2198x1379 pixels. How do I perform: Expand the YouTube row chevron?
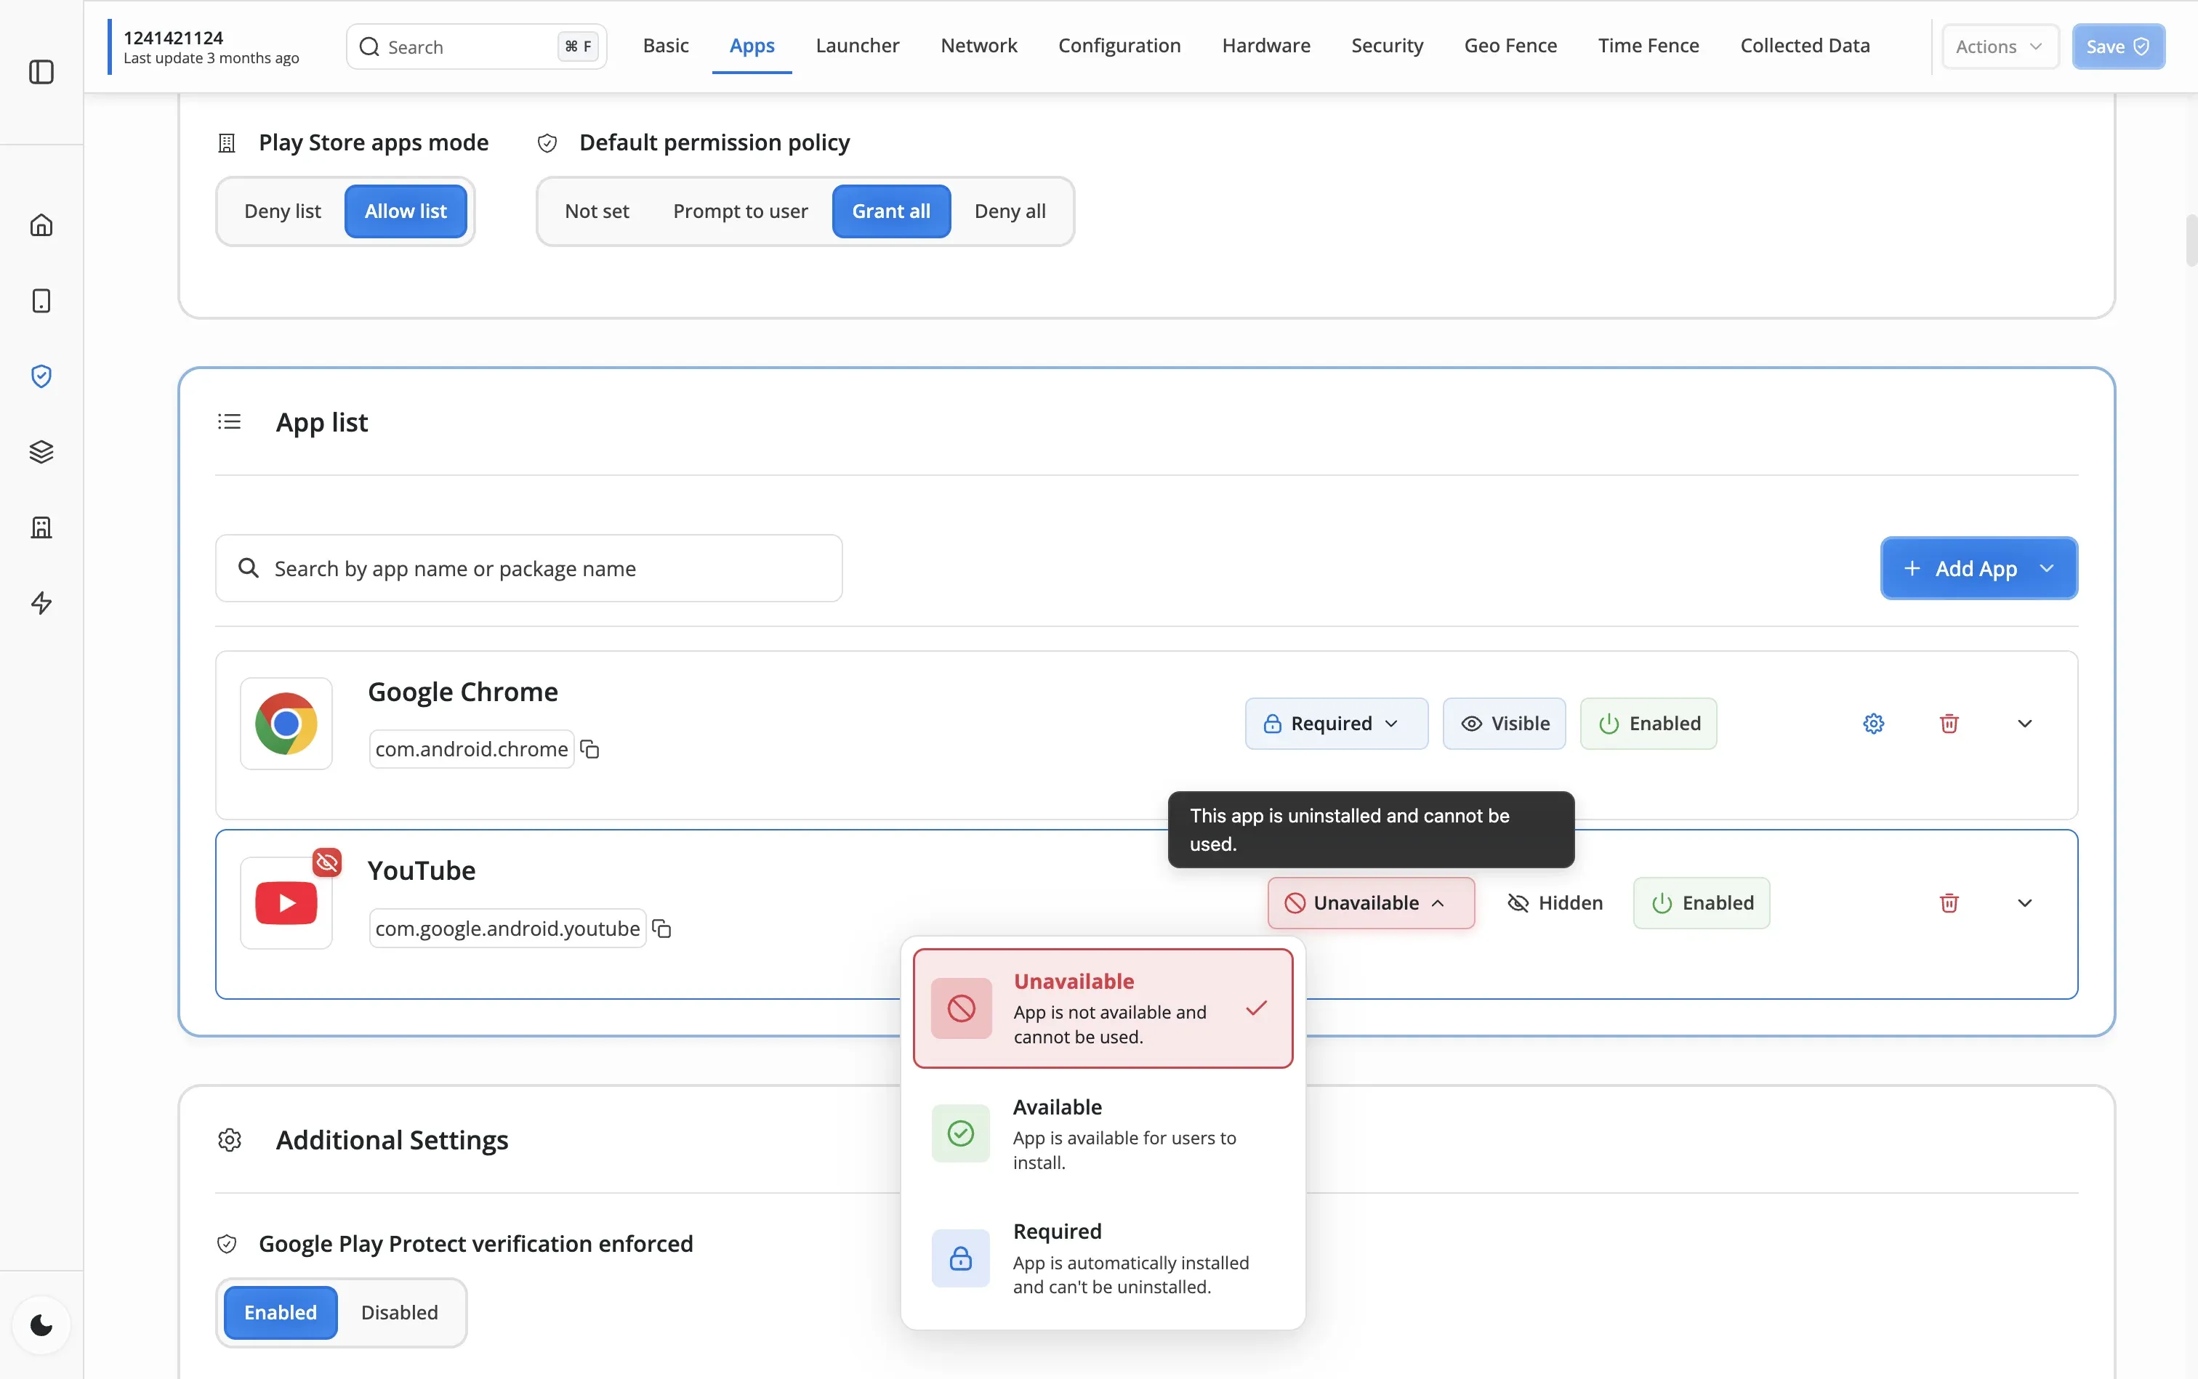[x=2024, y=903]
